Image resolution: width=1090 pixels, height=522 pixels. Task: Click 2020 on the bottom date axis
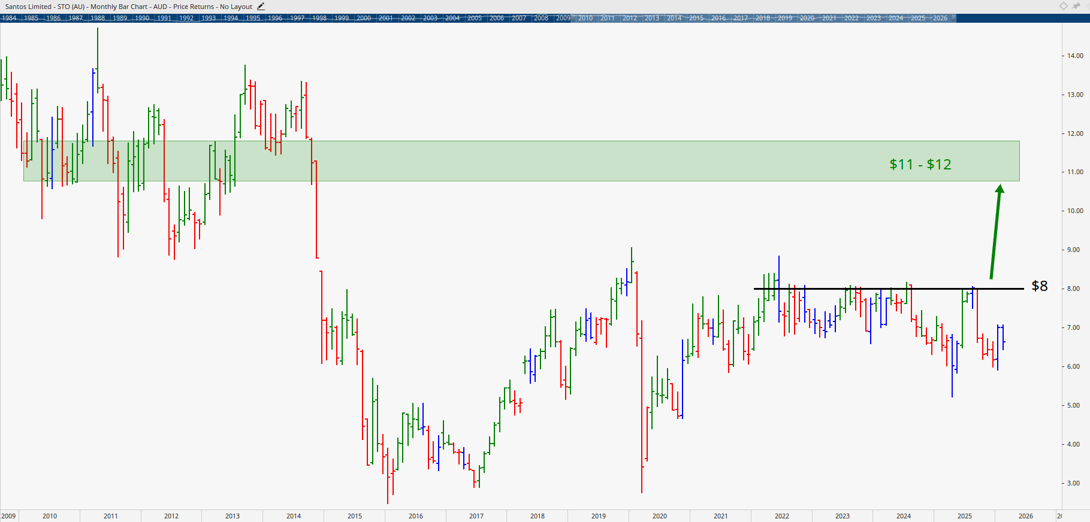(659, 516)
